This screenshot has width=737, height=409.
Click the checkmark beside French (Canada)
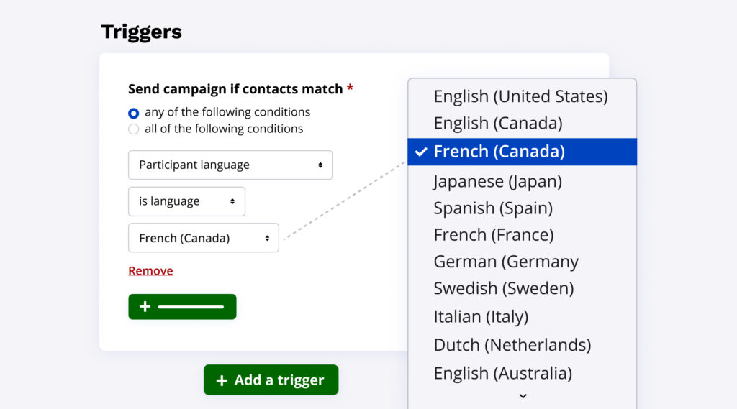tap(421, 152)
